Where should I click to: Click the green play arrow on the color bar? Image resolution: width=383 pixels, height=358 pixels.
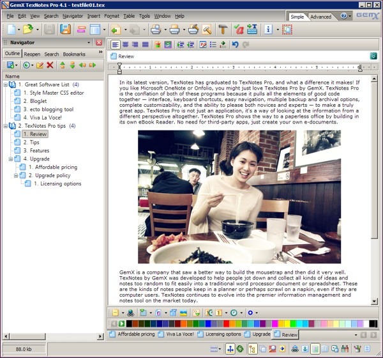coord(121,323)
